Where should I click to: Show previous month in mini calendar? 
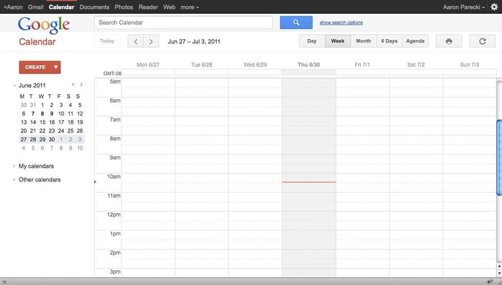coord(73,85)
